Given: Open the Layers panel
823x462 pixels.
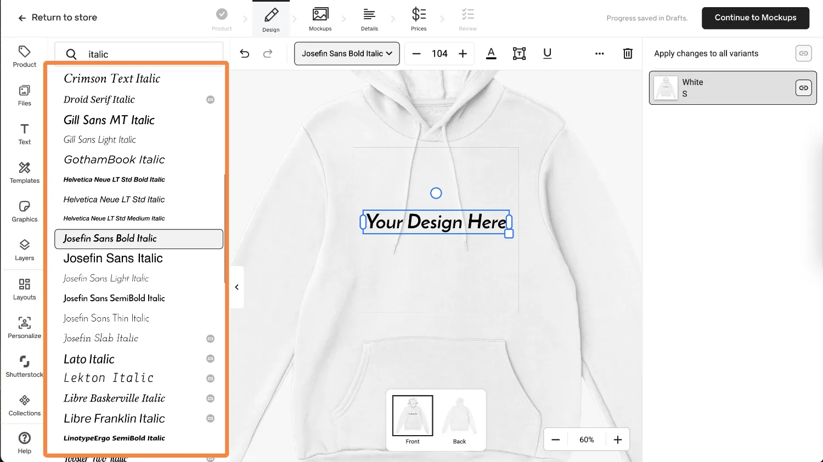Looking at the screenshot, I should pos(25,250).
